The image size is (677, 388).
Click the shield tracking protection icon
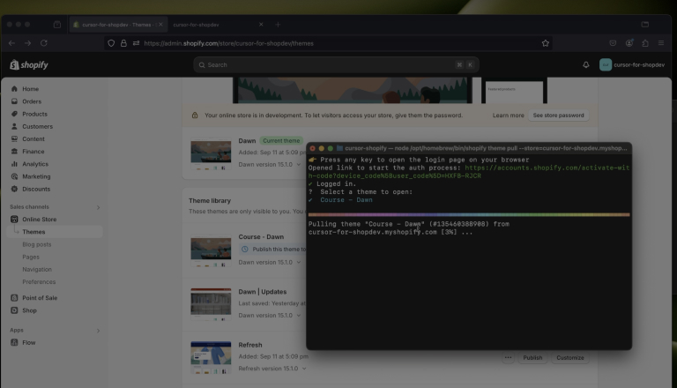(111, 43)
